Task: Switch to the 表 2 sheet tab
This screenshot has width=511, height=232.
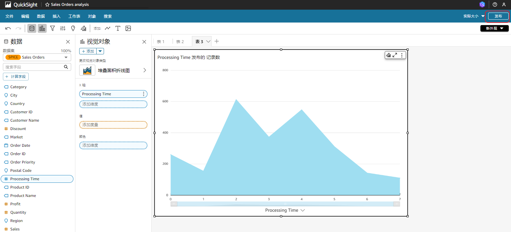Action: click(x=180, y=42)
